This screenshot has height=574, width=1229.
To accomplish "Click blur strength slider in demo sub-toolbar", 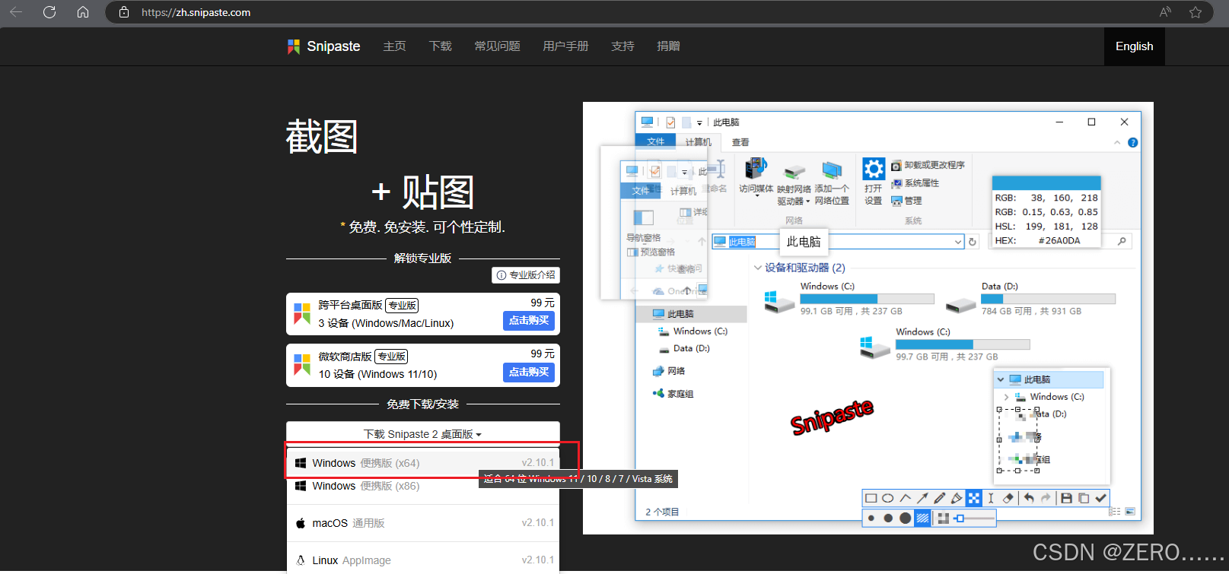I will [974, 519].
